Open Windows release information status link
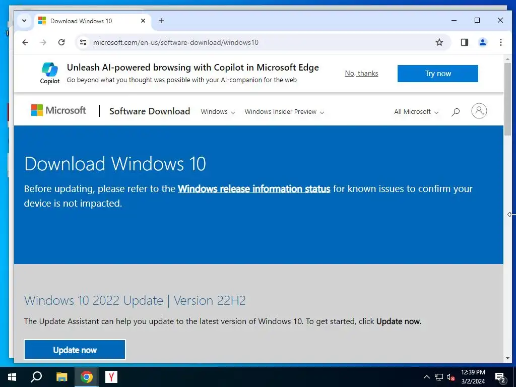Screen dimensions: 516x387 coord(254,189)
